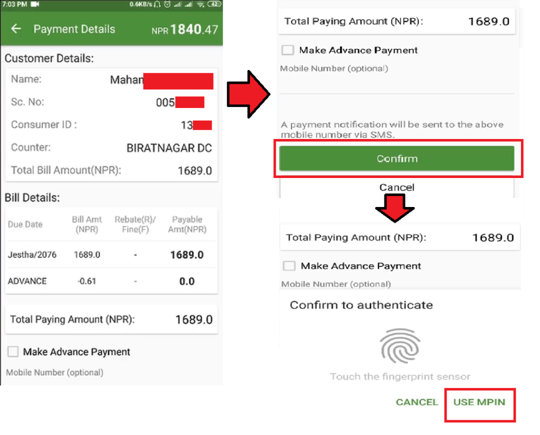Tap the NPR 1840.47 balance in header
This screenshot has width=540, height=435.
(x=184, y=29)
